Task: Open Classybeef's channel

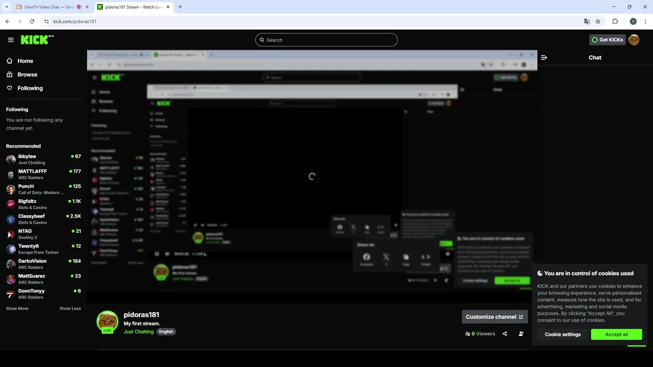Action: (43, 219)
